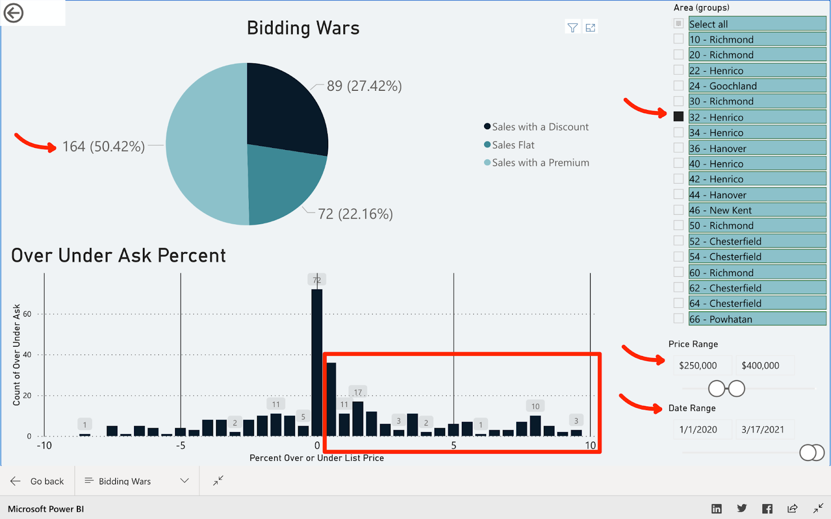Check the 24 - Goochland area box

coord(678,86)
